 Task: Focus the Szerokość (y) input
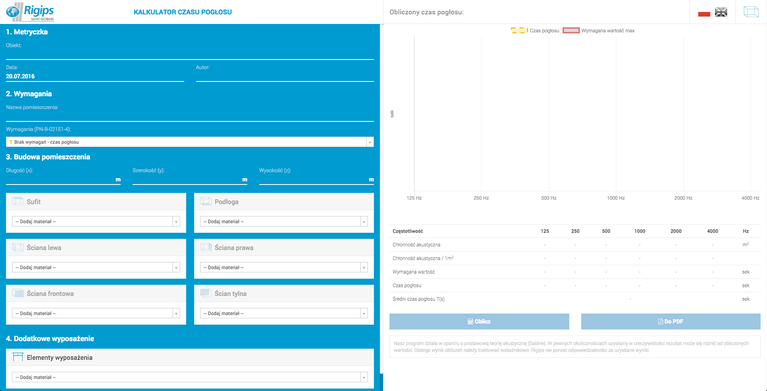pos(190,179)
